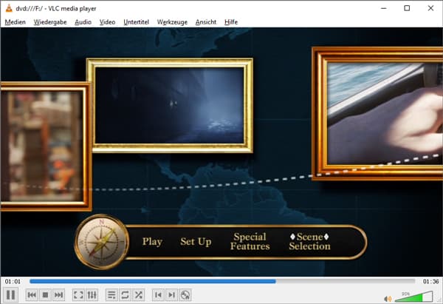Open the DVD menu button in toolbar
Viewport: 443px width, 304px height.
185,295
